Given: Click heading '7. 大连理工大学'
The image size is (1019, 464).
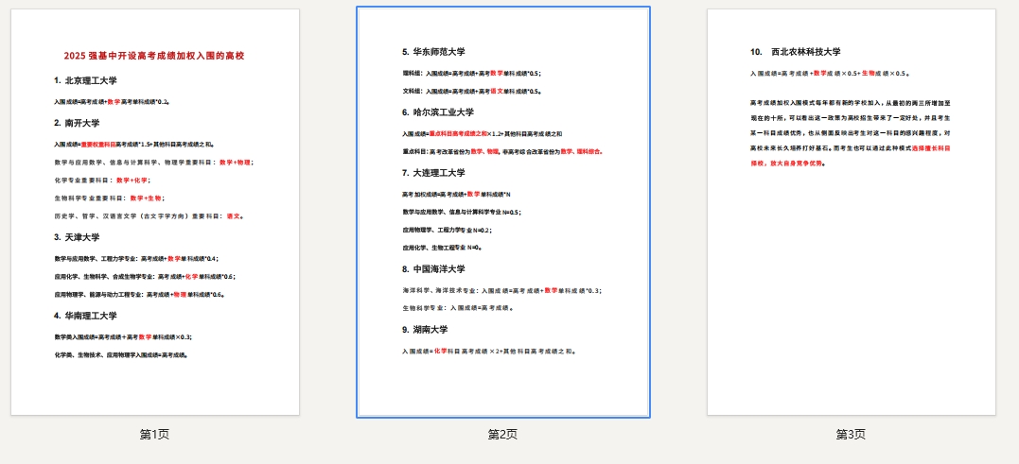Looking at the screenshot, I should tap(433, 173).
